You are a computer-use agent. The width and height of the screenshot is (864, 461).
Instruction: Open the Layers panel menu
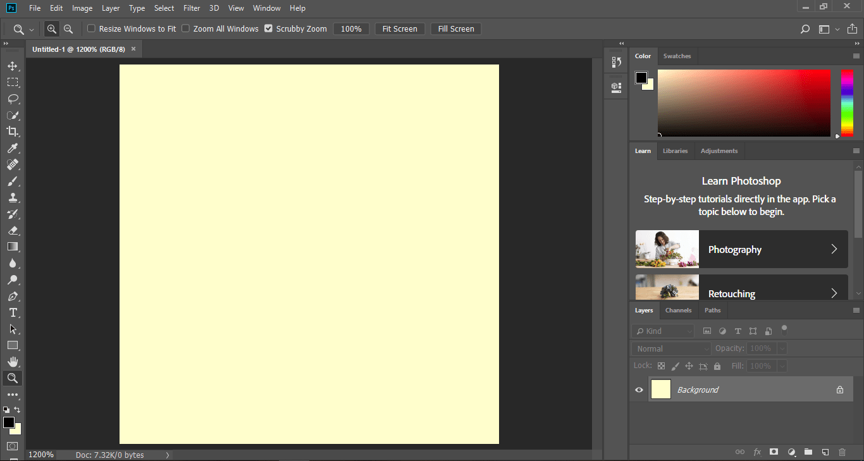(855, 310)
